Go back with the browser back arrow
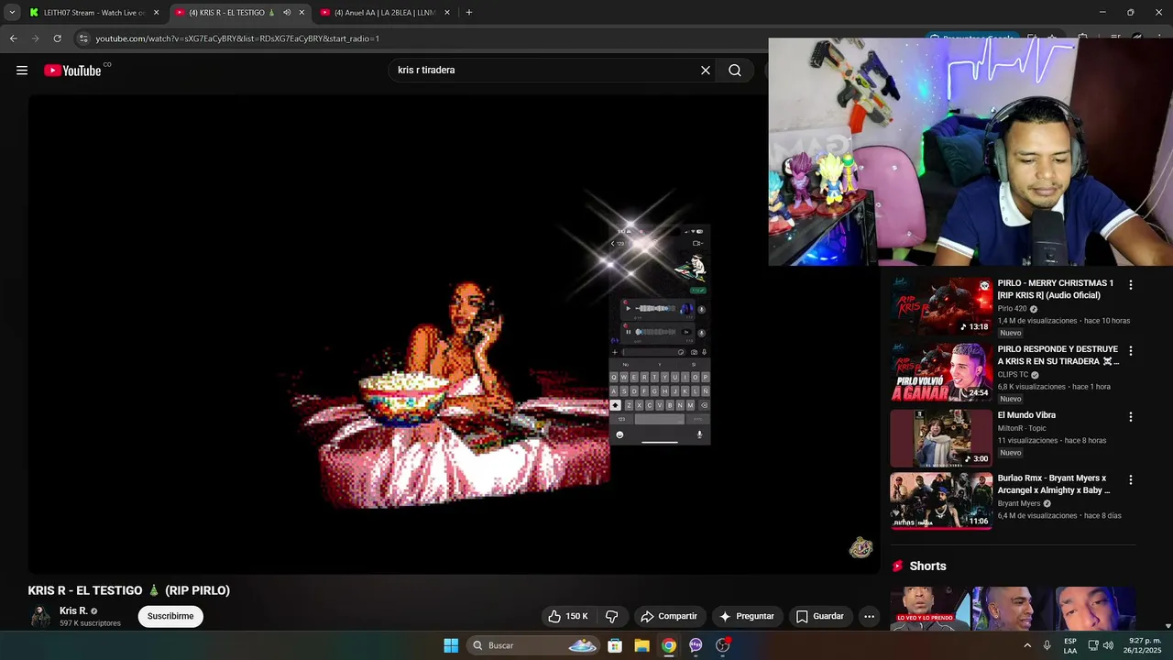1173x660 pixels. pyautogui.click(x=13, y=38)
